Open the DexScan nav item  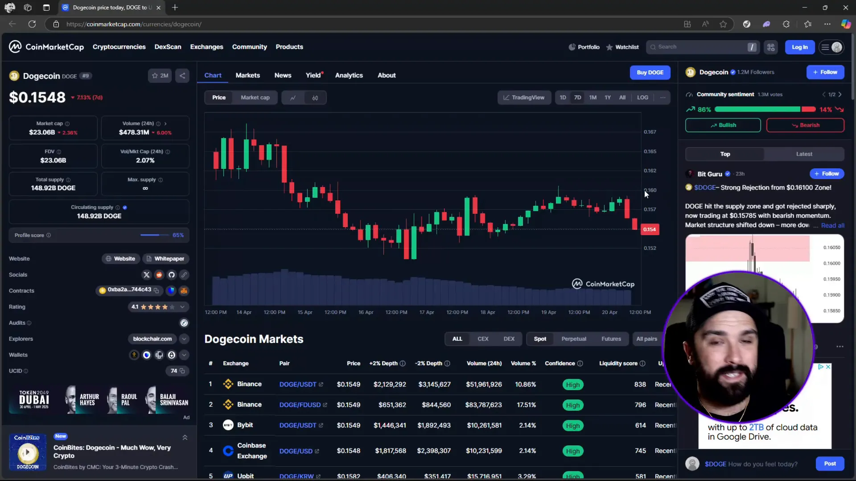pyautogui.click(x=168, y=47)
